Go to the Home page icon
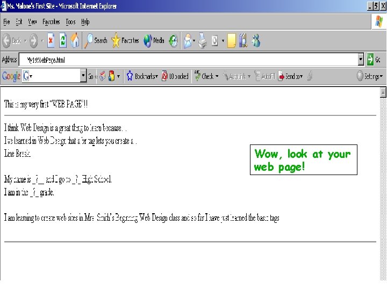 pos(75,40)
